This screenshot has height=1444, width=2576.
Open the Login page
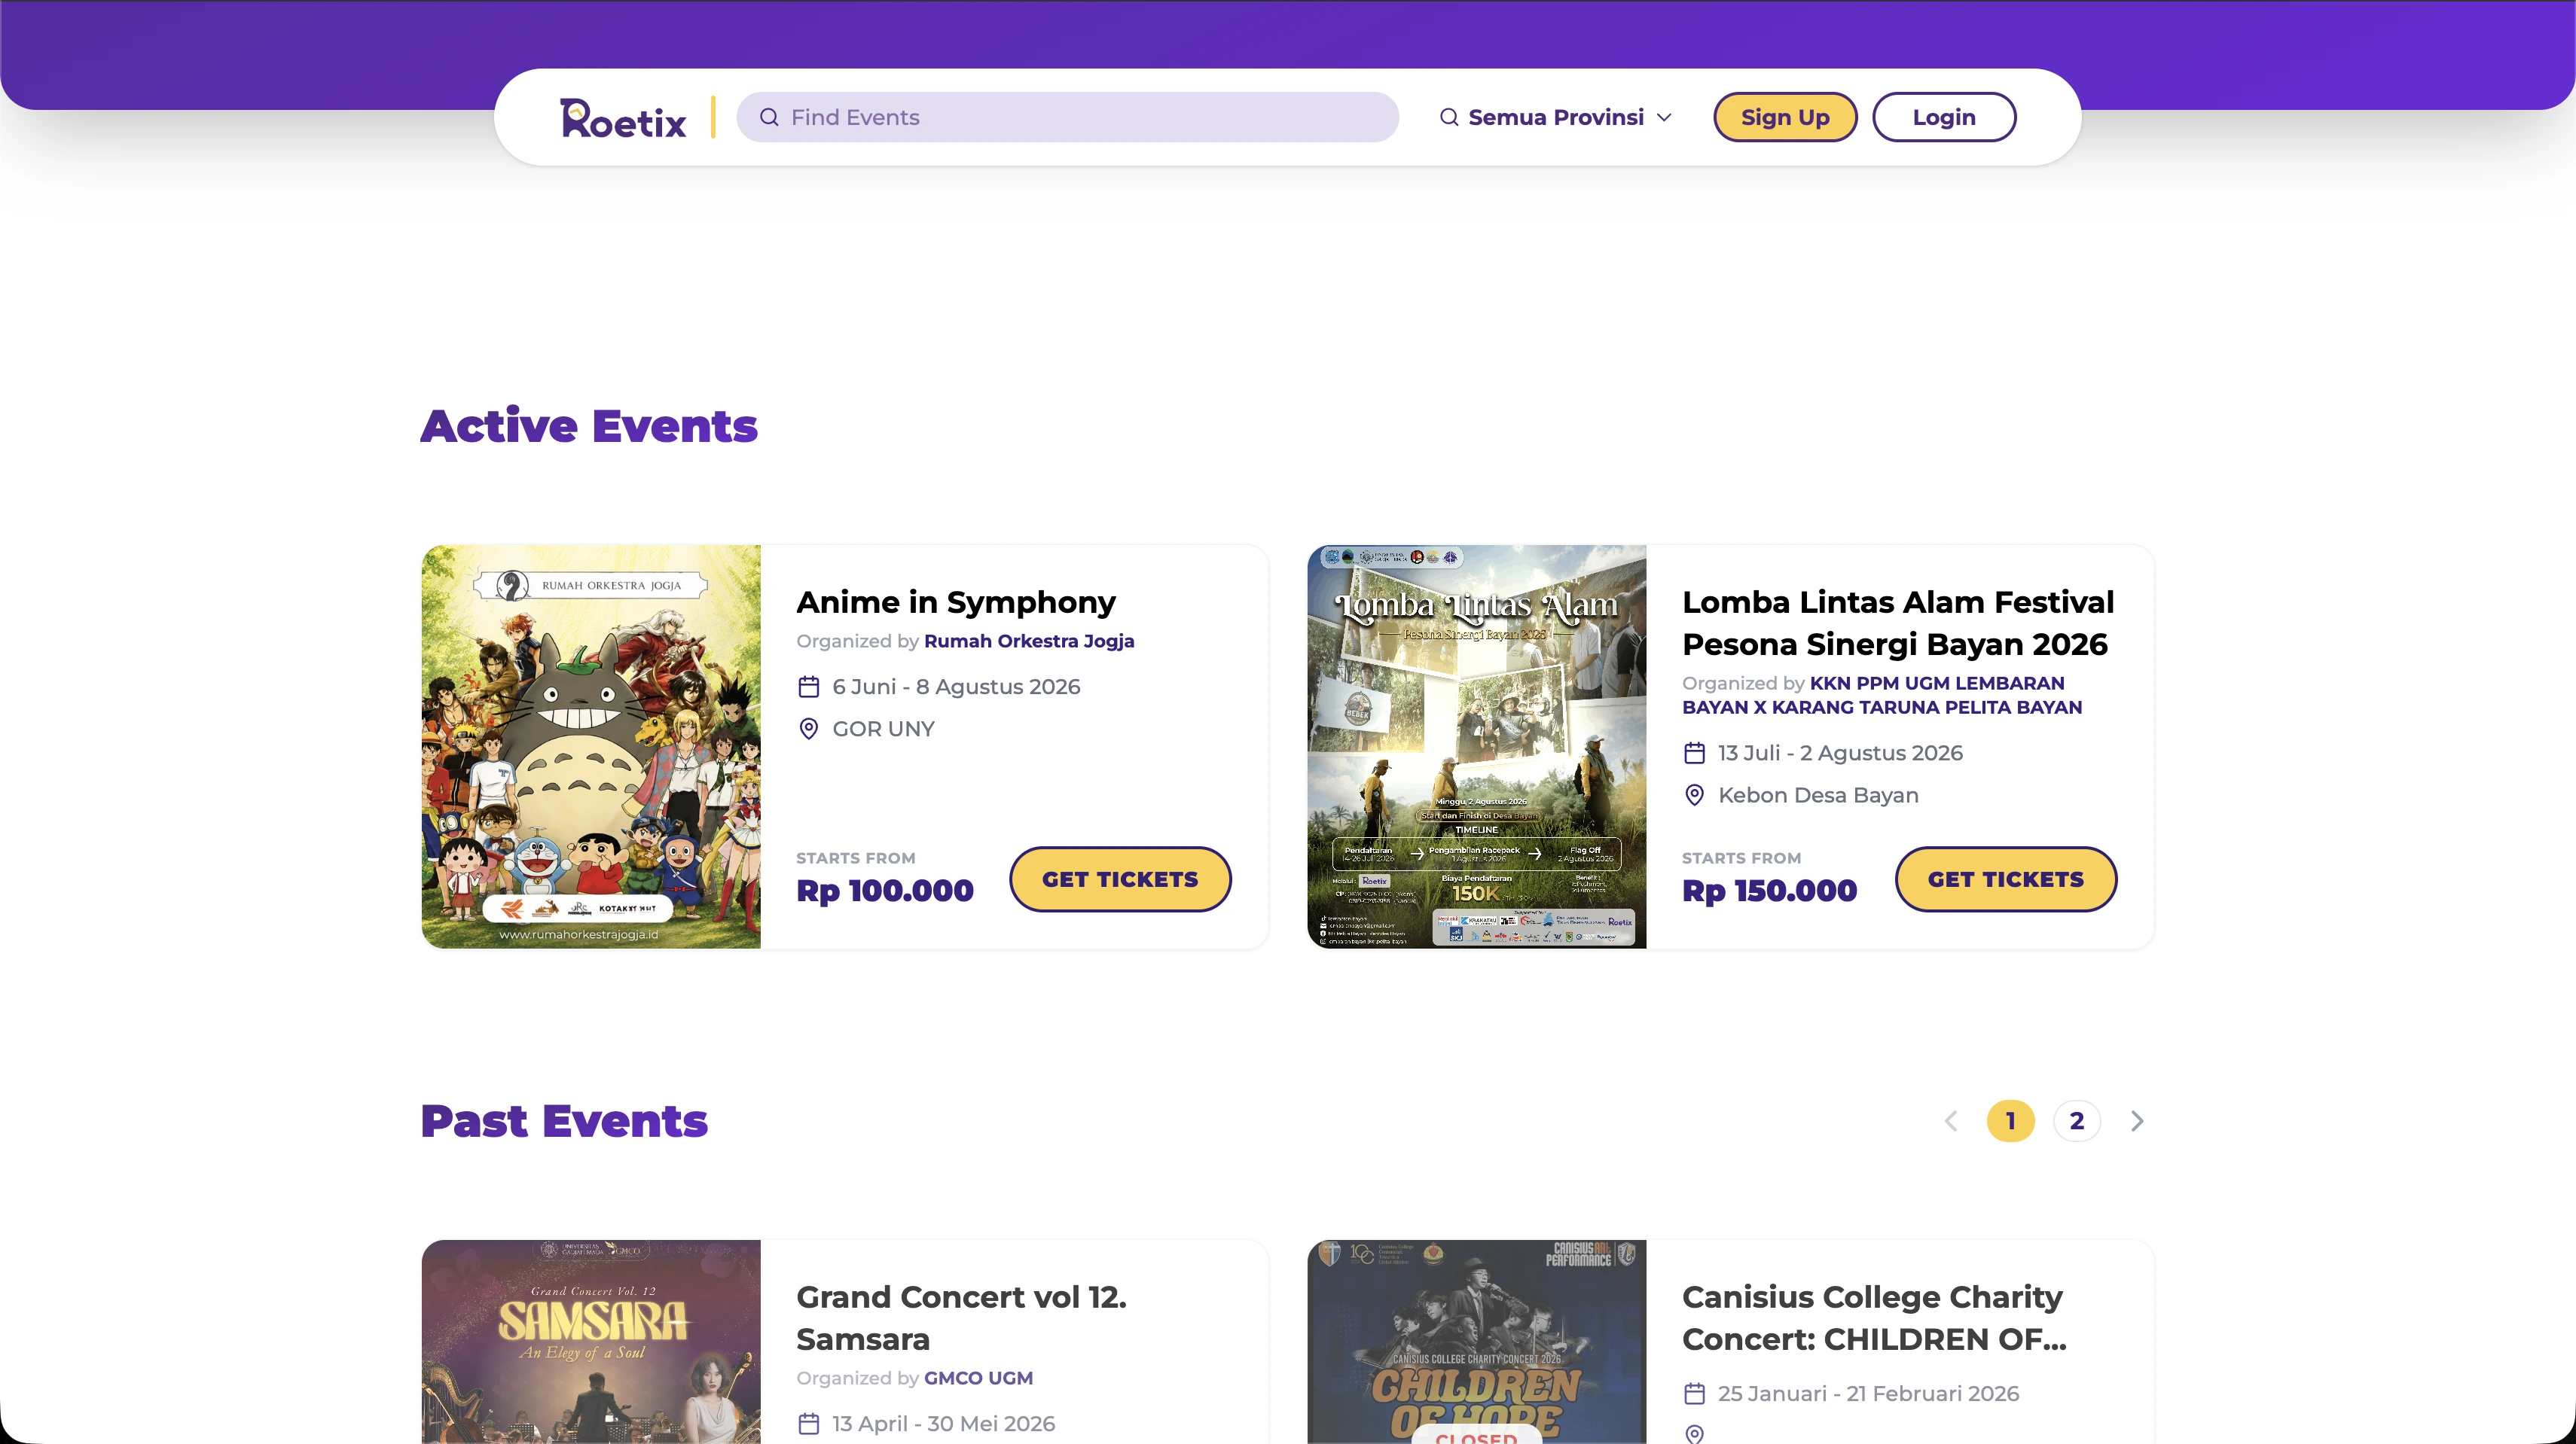point(1944,118)
